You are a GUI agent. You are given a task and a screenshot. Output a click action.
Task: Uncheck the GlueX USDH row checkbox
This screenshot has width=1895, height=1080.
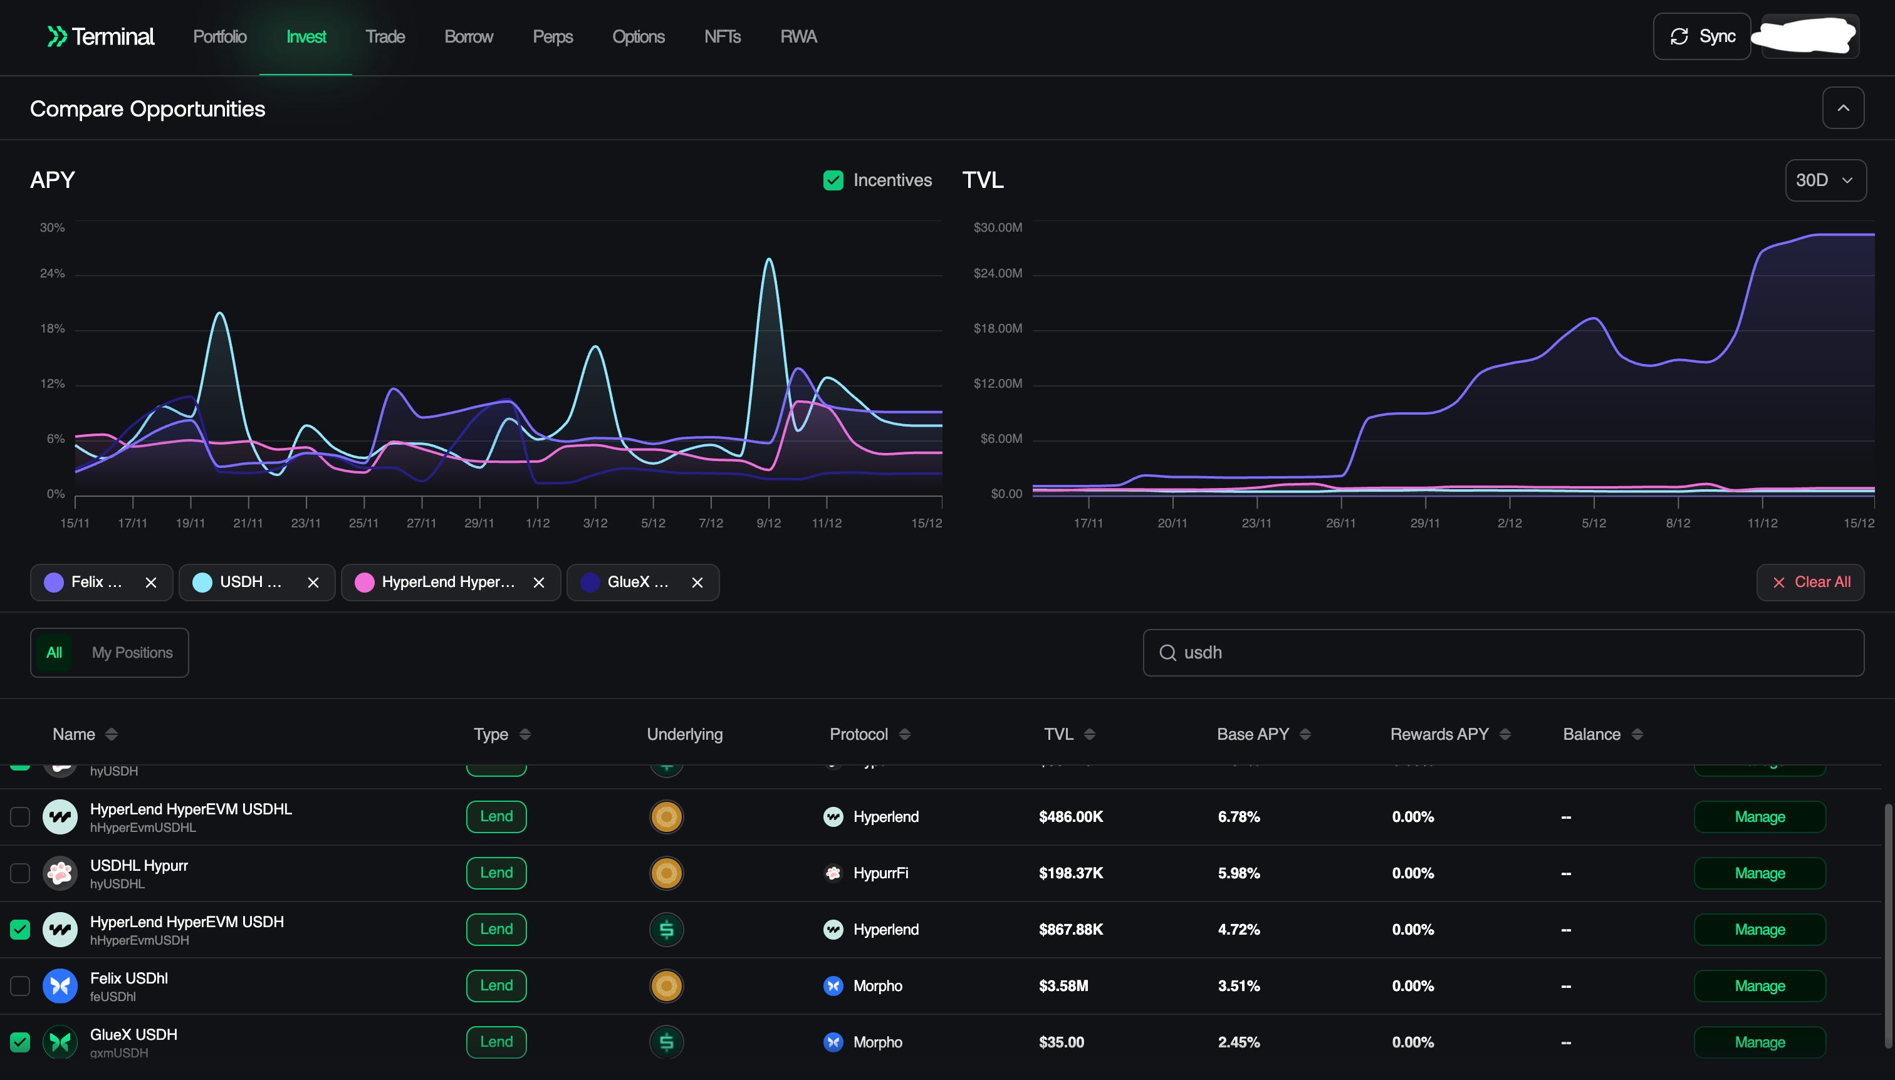click(20, 1042)
